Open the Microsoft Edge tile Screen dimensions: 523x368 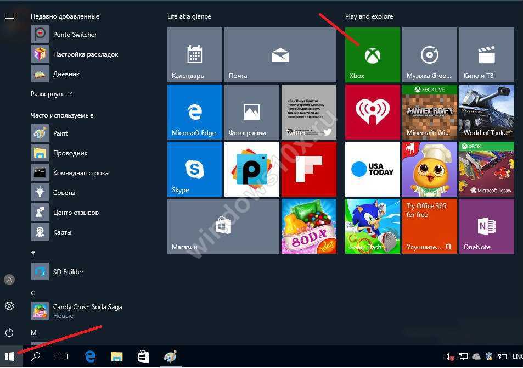click(x=194, y=112)
